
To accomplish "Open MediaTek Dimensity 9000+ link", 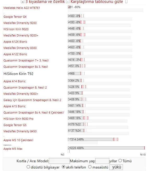I will 21,94.
